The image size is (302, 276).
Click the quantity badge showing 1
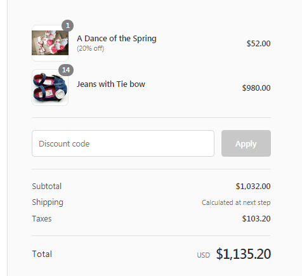[67, 25]
